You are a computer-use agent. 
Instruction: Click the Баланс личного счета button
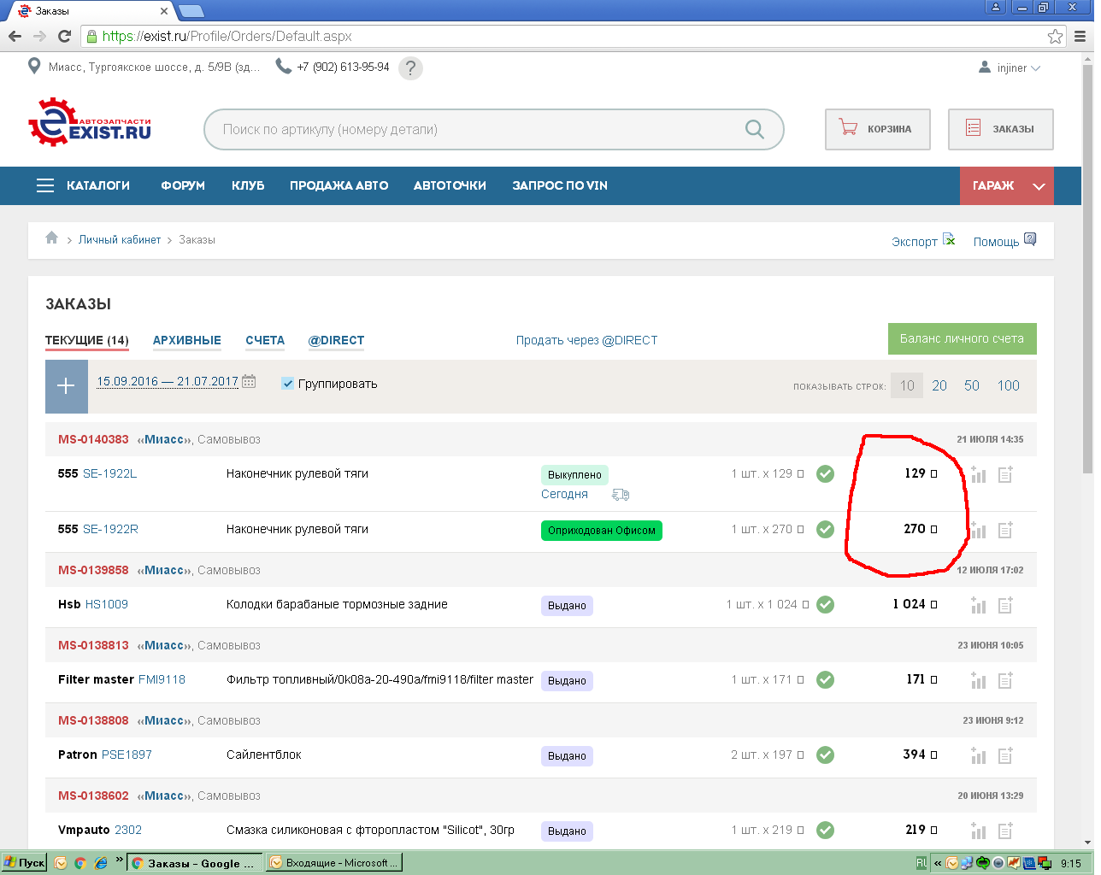coord(962,338)
